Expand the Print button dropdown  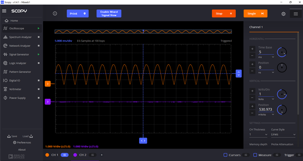[84, 14]
